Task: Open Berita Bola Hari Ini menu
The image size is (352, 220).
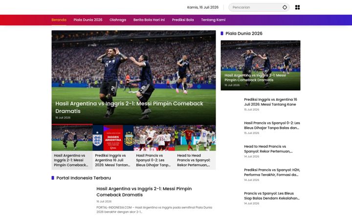Action: pos(149,20)
